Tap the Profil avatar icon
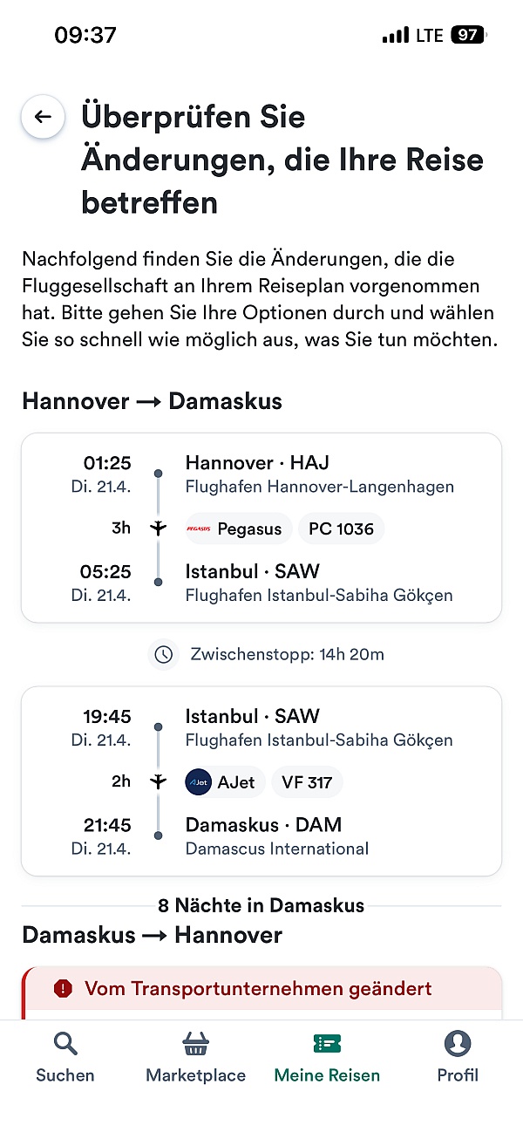The image size is (523, 1132). [x=458, y=1043]
